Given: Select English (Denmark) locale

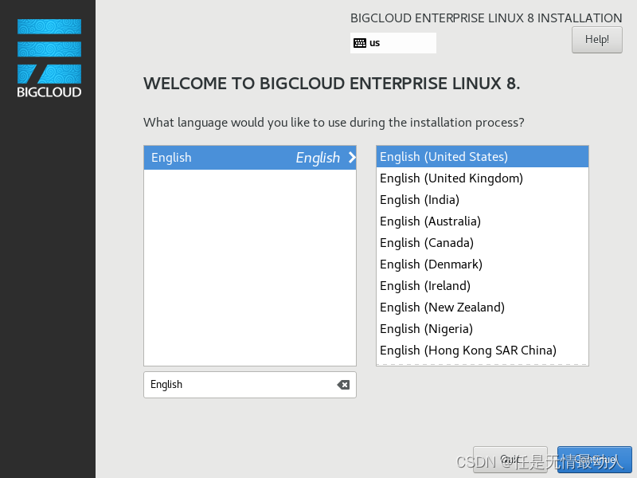Looking at the screenshot, I should click(483, 264).
